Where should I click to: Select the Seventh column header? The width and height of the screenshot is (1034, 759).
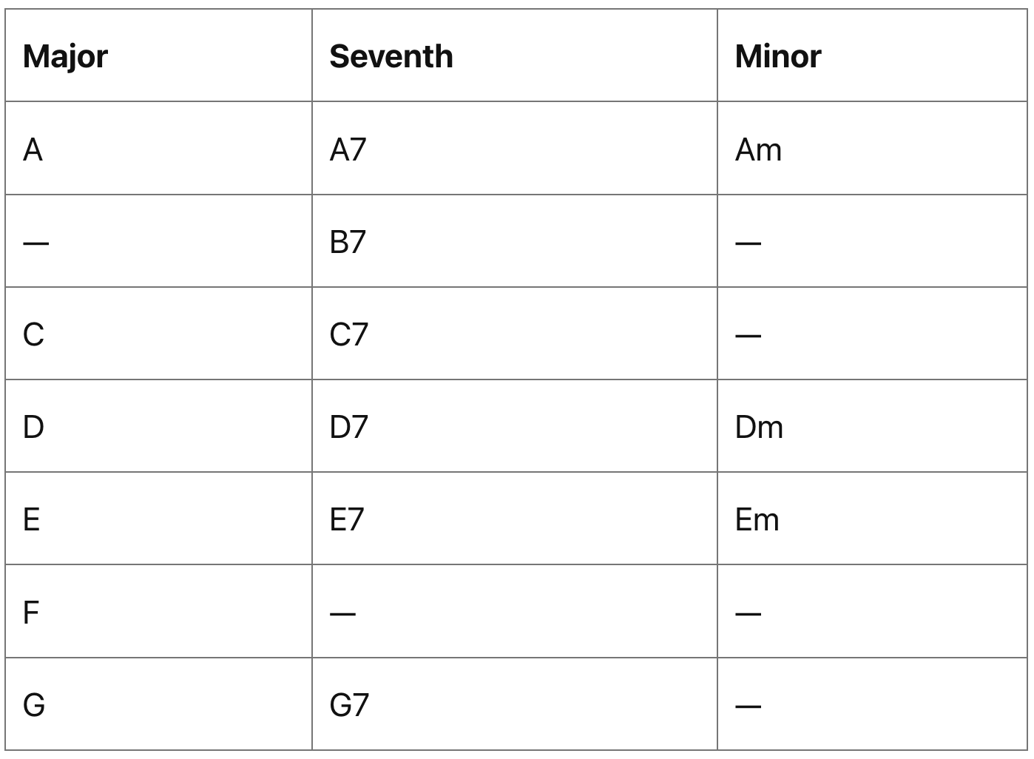pos(391,56)
